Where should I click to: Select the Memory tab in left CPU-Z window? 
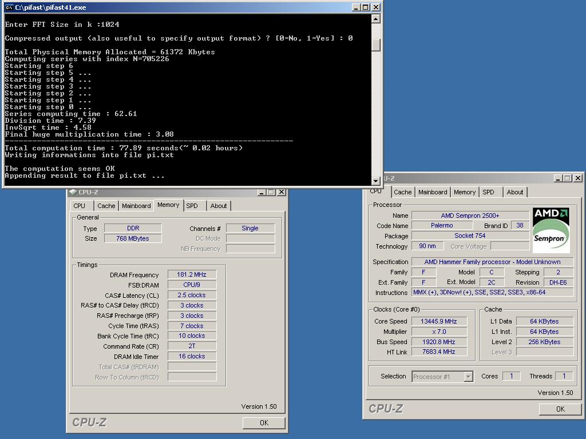pos(168,205)
